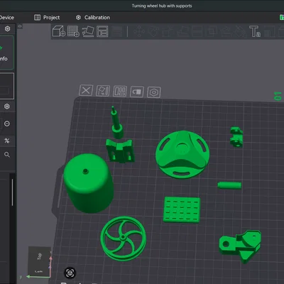Remove plate using the X icon
The height and width of the screenshot is (284, 284).
(86, 90)
